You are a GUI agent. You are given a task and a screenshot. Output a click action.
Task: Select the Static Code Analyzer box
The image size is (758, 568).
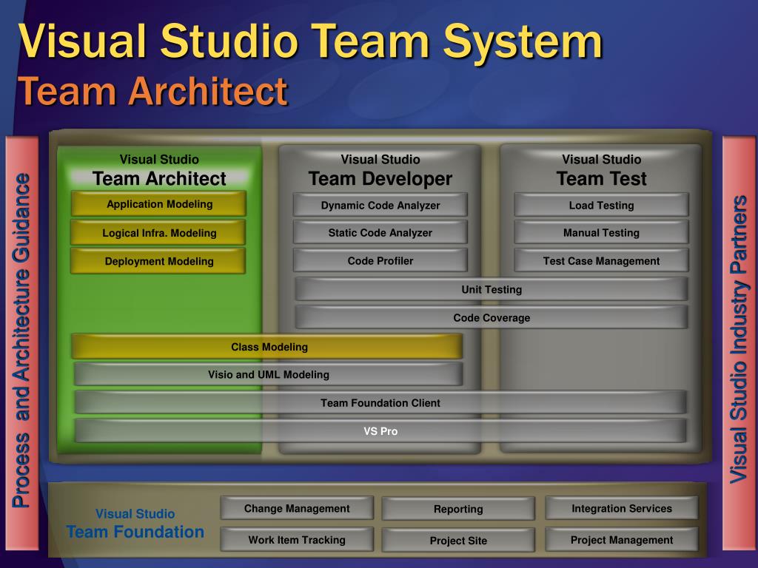[x=380, y=233]
